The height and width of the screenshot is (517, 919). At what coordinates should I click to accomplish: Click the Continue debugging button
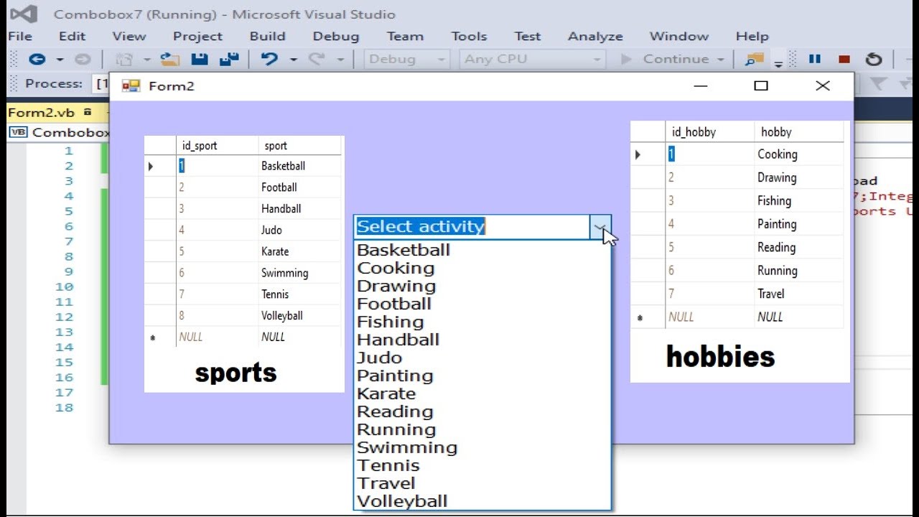[x=665, y=60]
